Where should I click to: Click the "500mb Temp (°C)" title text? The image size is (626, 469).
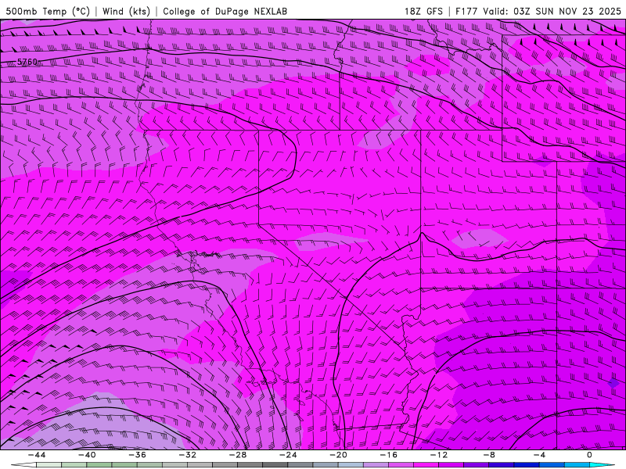click(x=48, y=11)
